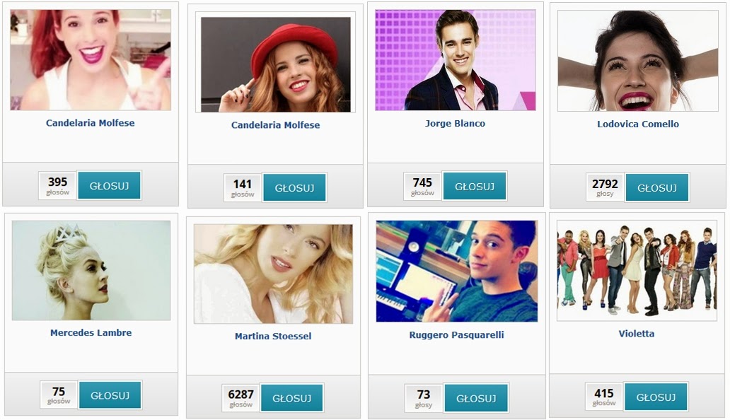Open Lodovica Comello name link
The image size is (730, 420).
tap(638, 124)
